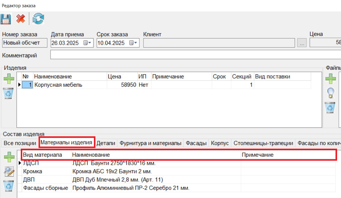Delete the product using the Изделия recycle bin
Image resolution: width=341 pixels, height=198 pixels.
click(8, 93)
